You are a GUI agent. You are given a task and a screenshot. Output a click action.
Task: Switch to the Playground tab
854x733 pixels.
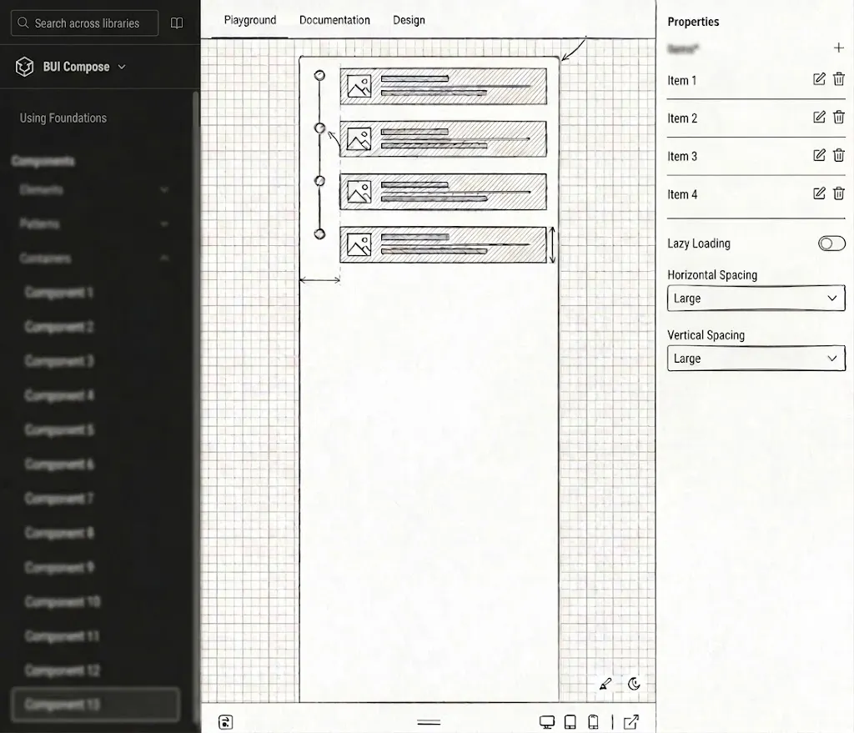coord(250,20)
